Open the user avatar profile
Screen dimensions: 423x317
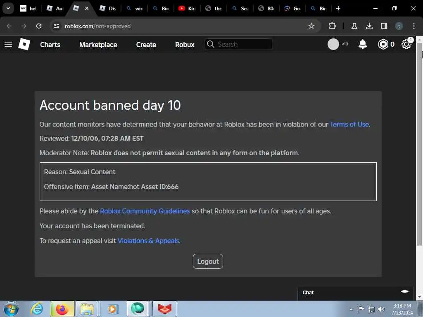point(333,44)
